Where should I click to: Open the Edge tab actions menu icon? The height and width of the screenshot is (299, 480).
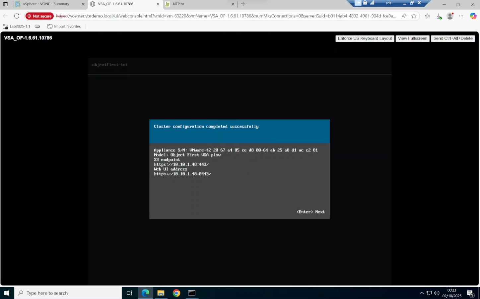(x=5, y=4)
